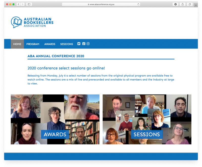Show the tab overview icon
202x167 pixels.
click(190, 4)
